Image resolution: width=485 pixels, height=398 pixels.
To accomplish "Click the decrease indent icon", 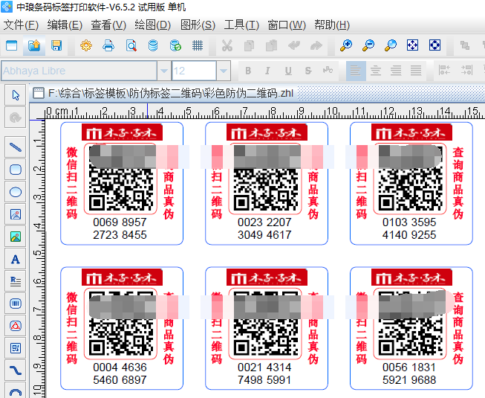I will click(444, 70).
